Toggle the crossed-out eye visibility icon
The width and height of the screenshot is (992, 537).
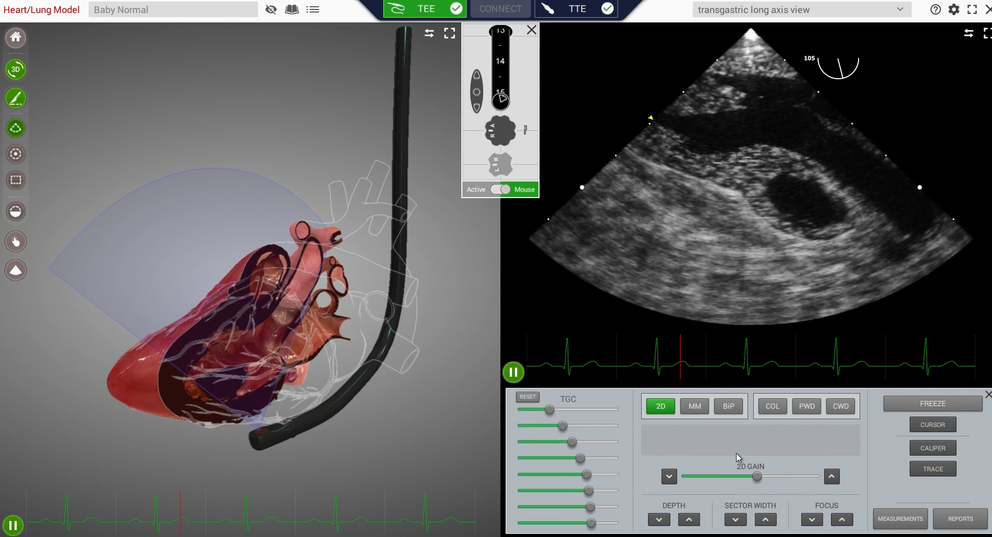(x=271, y=9)
